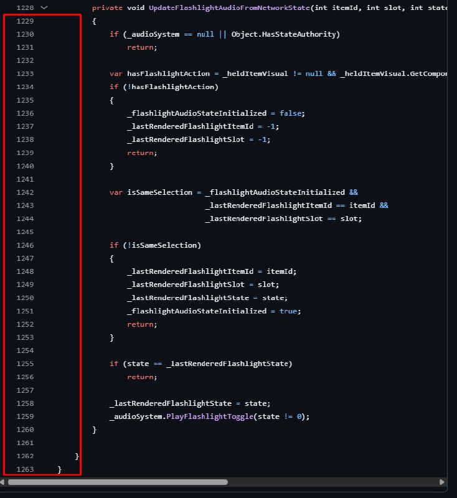
Task: Collapse the code fold chevron at line 1228
Action: coord(44,7)
